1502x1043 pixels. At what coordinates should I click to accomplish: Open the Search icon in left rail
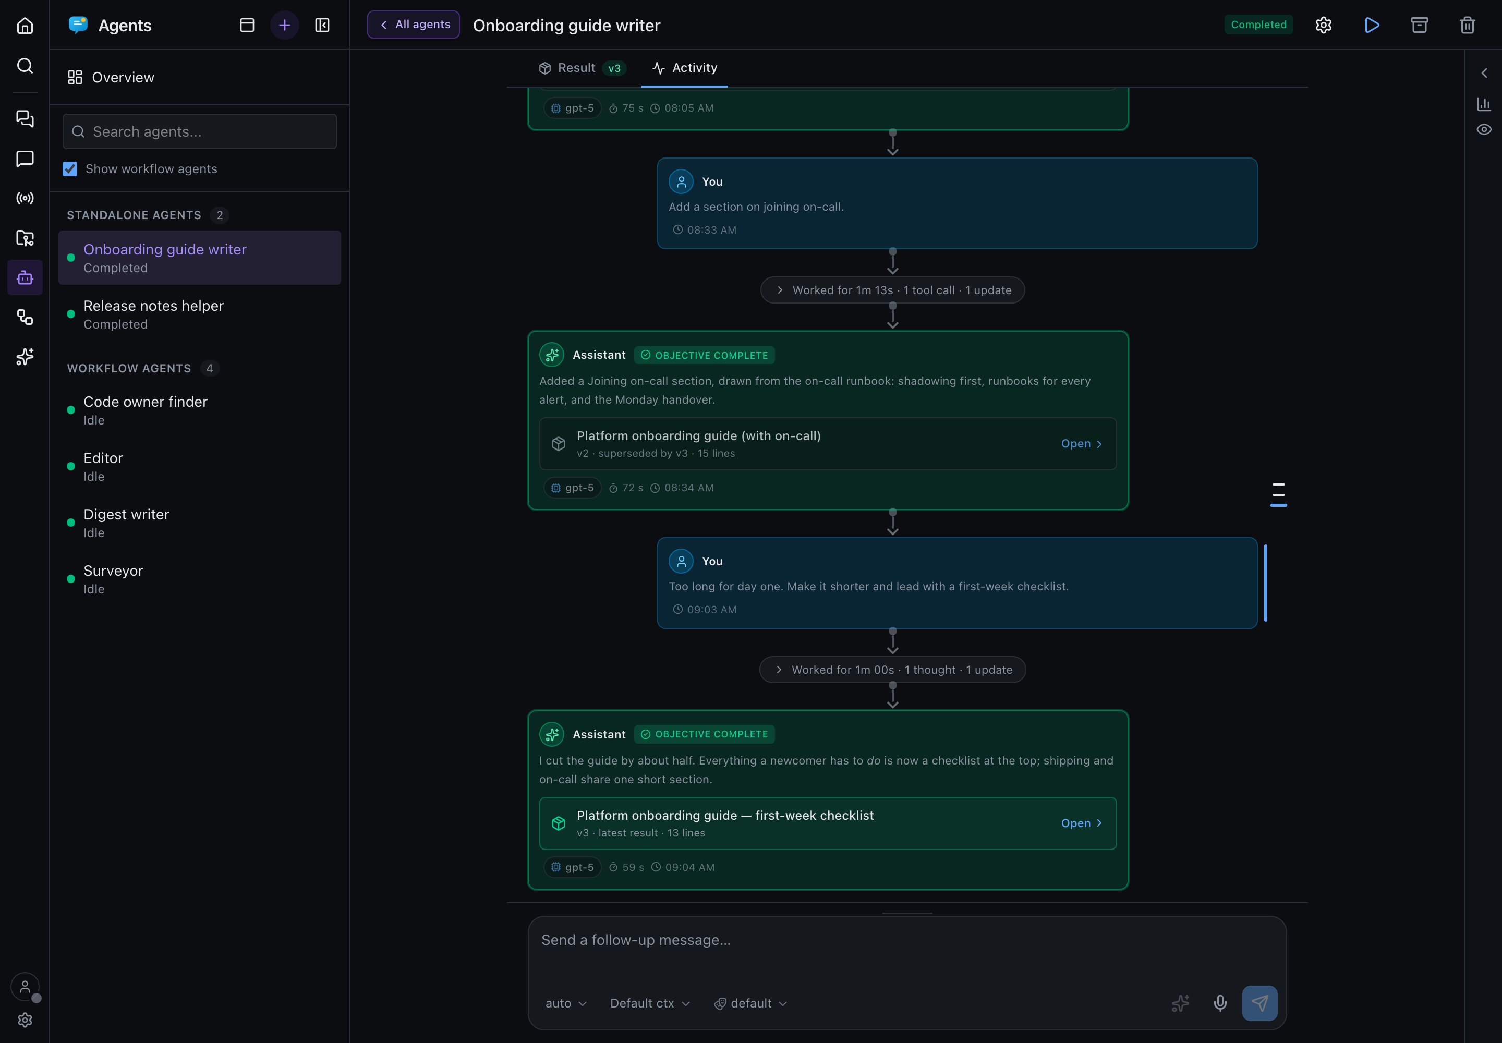coord(25,65)
